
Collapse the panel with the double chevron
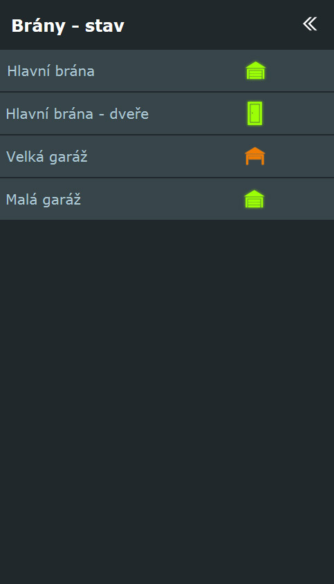(x=310, y=23)
